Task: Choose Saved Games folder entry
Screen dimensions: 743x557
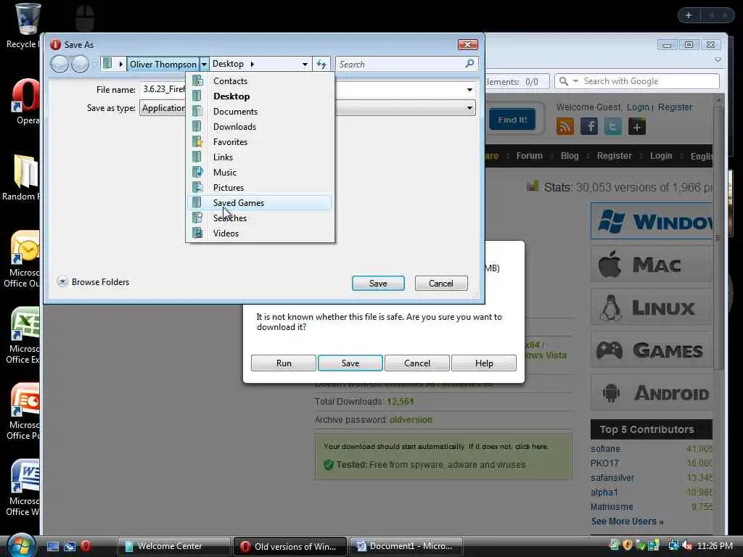Action: (x=260, y=203)
